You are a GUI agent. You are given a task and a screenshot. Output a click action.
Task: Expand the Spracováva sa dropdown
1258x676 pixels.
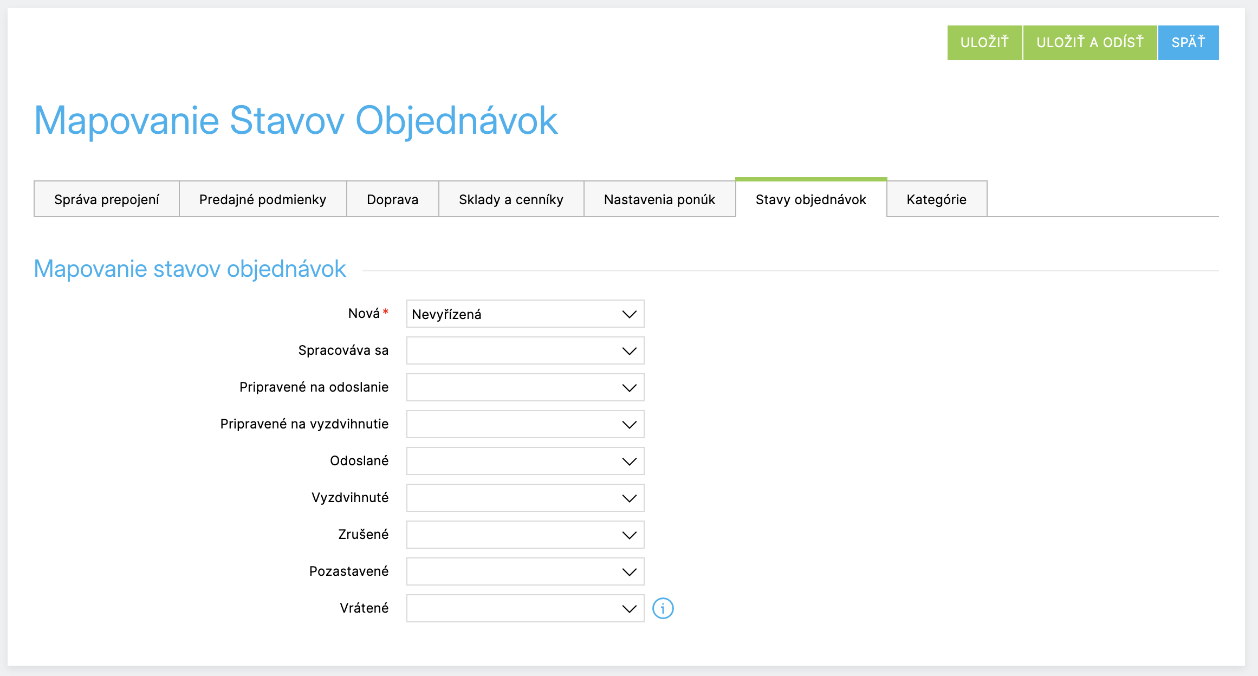pyautogui.click(x=524, y=351)
